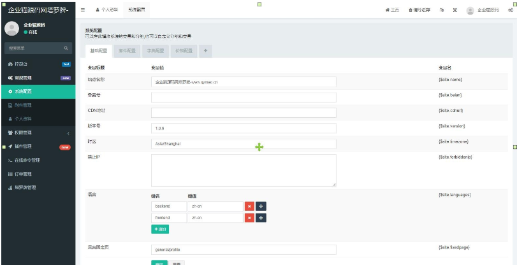Click the fullscreen icon in top bar
This screenshot has height=265, width=517.
[455, 11]
